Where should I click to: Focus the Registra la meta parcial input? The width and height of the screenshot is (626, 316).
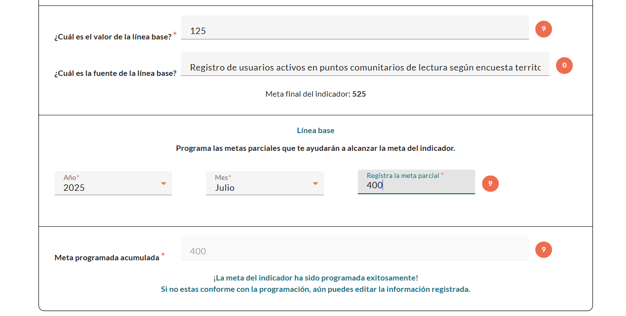(416, 186)
